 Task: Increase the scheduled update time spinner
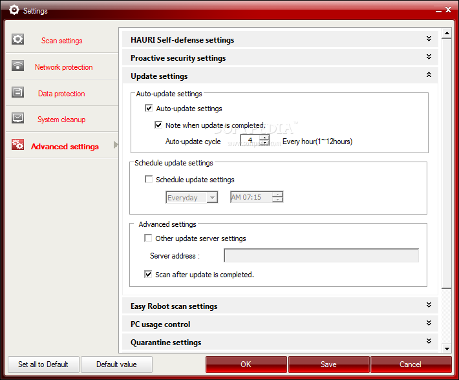277,195
